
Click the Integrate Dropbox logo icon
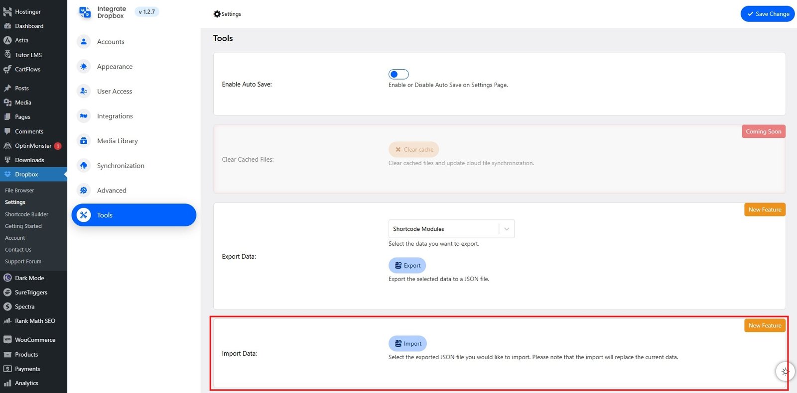pyautogui.click(x=85, y=12)
